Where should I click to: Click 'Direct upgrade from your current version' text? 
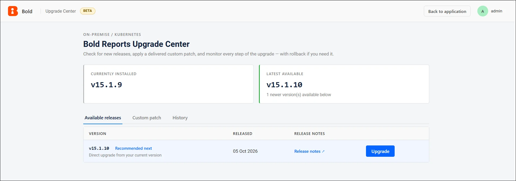(x=125, y=155)
